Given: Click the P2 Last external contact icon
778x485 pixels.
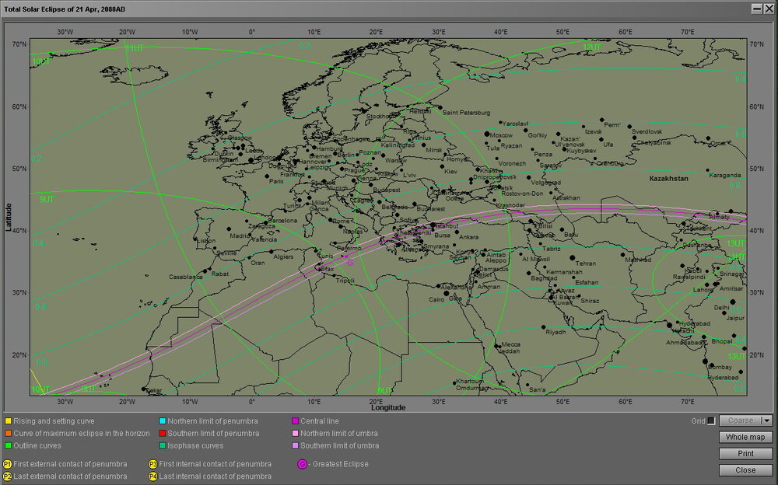Looking at the screenshot, I should pos(8,476).
